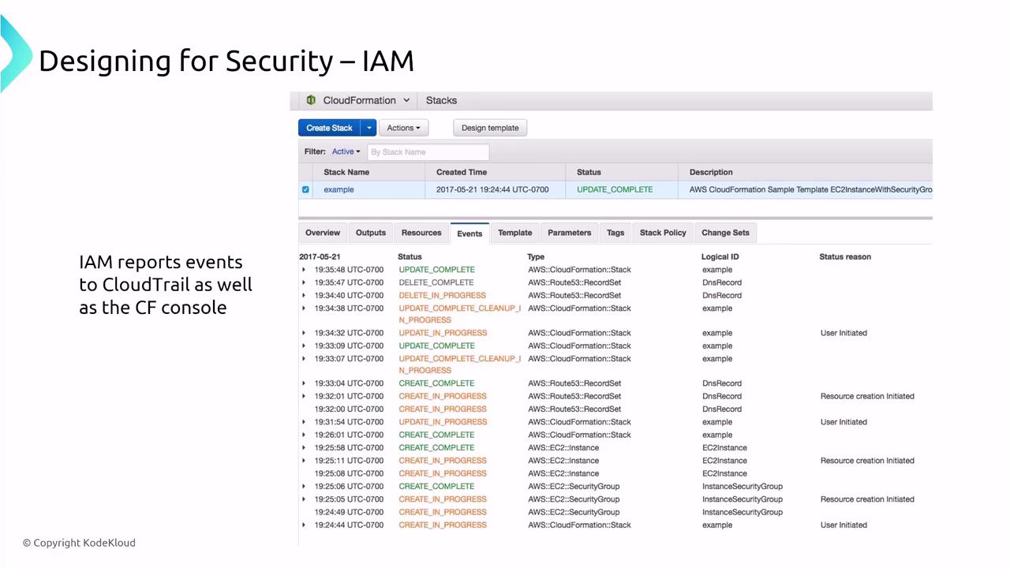Click the CloudFormation service icon
Viewport: 1010px width, 568px height.
[311, 100]
